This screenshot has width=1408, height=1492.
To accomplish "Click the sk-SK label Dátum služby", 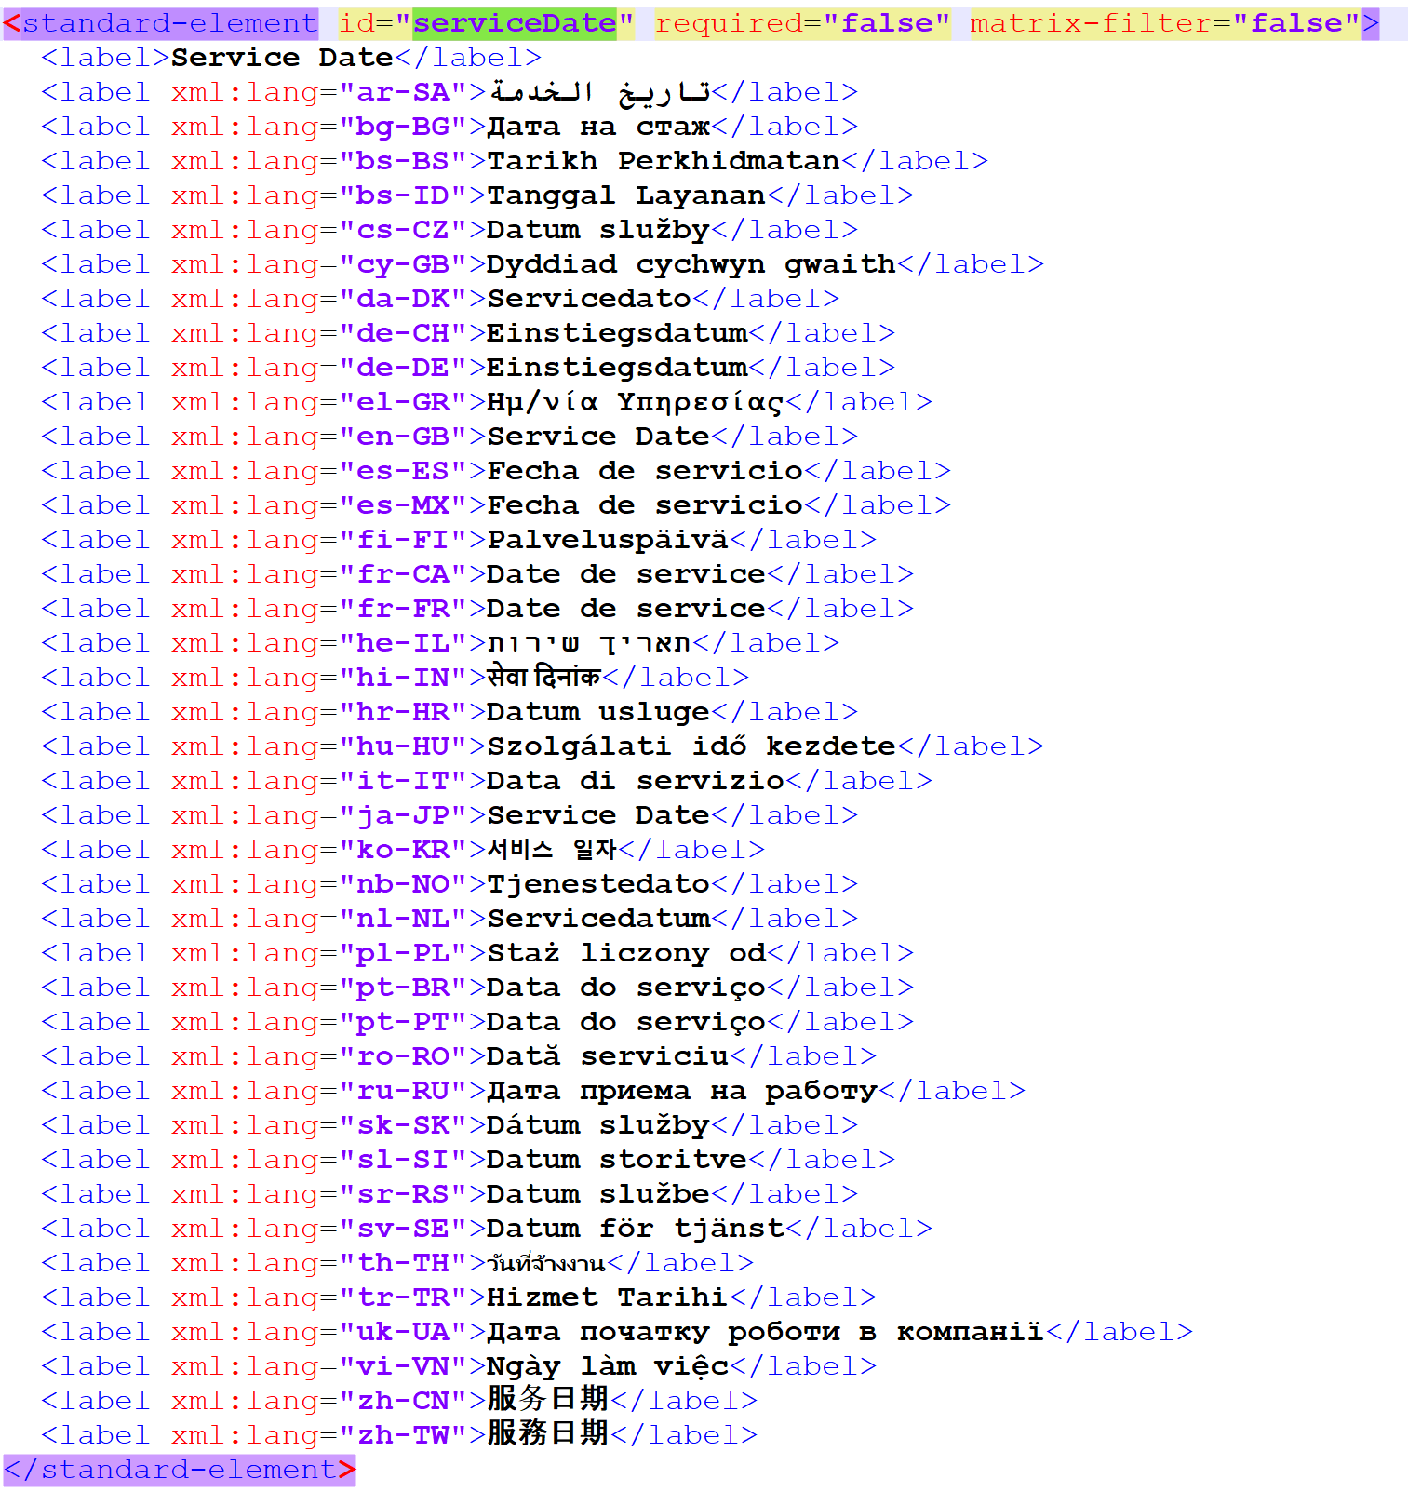I will tap(598, 1125).
